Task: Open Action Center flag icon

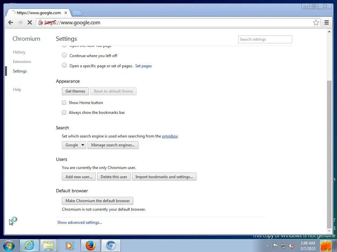Action: pyautogui.click(x=275, y=246)
